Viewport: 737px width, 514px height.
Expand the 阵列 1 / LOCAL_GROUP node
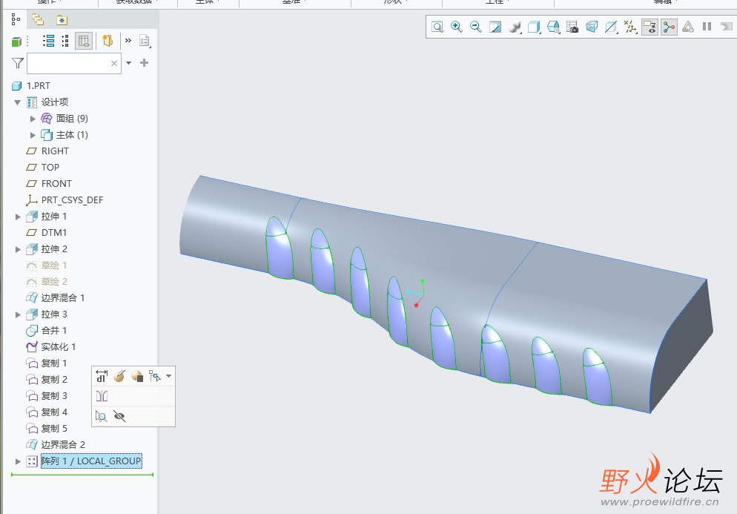(19, 461)
